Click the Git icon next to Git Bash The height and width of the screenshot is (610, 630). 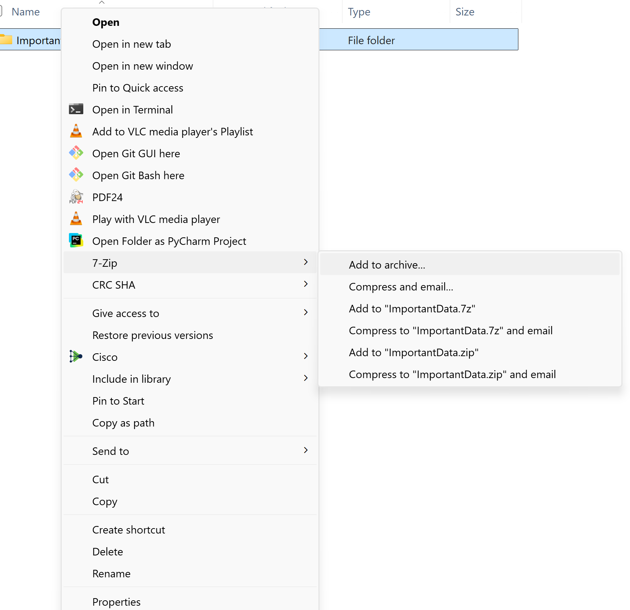(76, 175)
